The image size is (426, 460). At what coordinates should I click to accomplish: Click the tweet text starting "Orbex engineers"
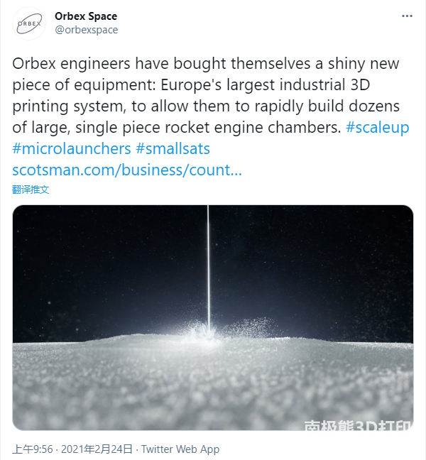210,95
